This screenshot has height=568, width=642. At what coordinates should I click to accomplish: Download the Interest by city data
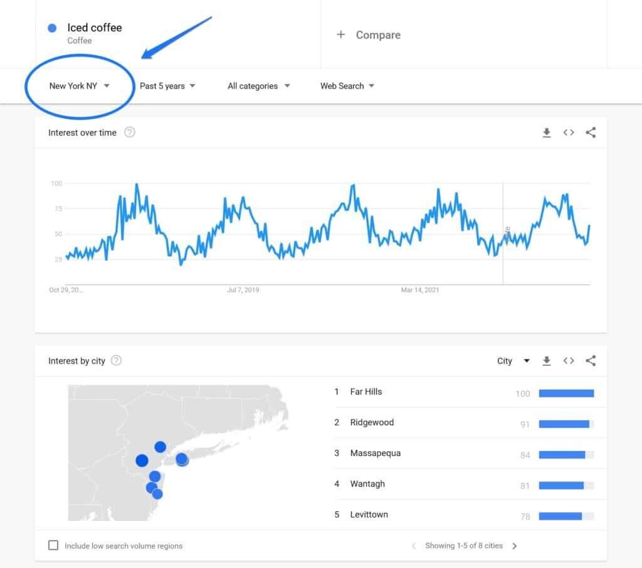pyautogui.click(x=547, y=361)
